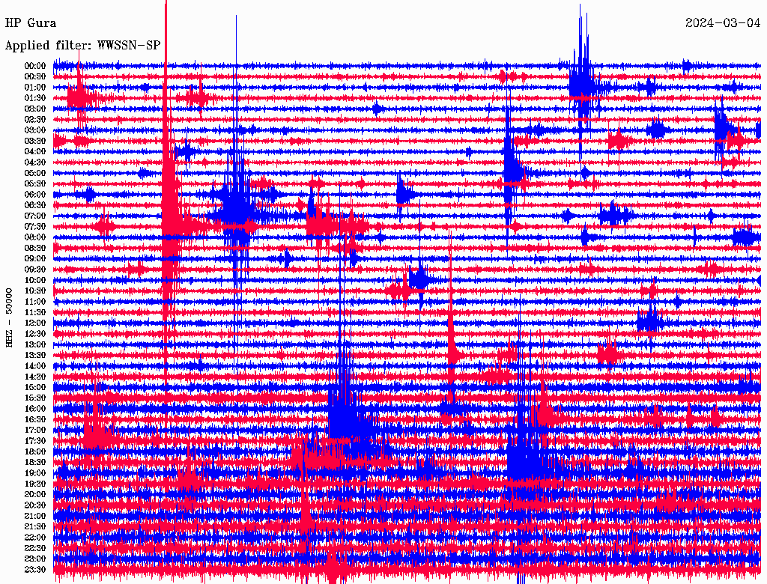Select the 07:00 time row label
The width and height of the screenshot is (767, 584).
pyautogui.click(x=34, y=216)
